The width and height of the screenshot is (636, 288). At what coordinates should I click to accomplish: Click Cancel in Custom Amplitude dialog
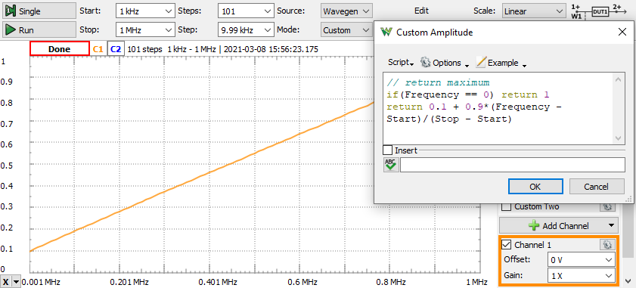click(x=596, y=187)
